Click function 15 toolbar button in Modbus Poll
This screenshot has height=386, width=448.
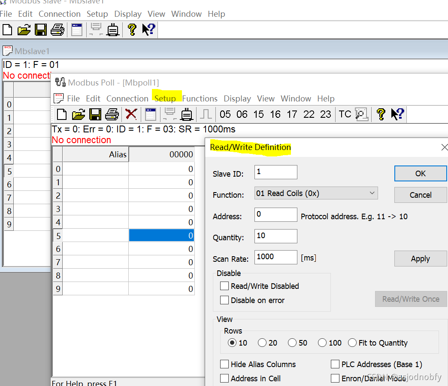(x=259, y=114)
